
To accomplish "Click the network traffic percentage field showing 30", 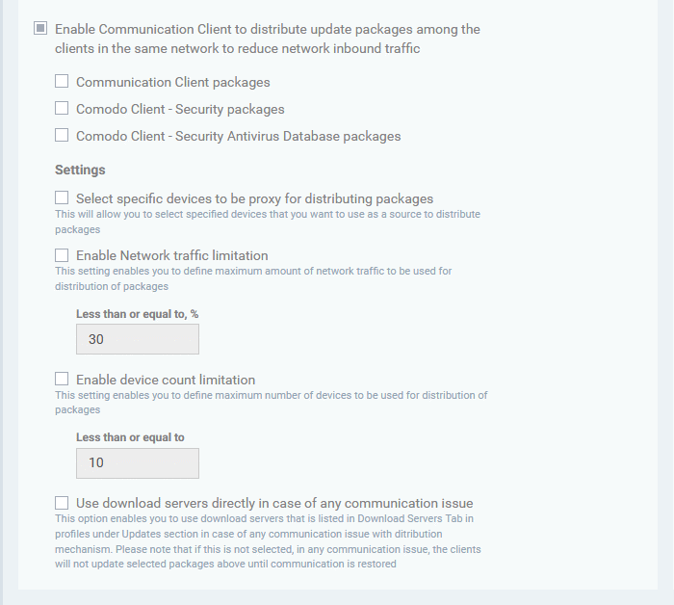I will (138, 339).
